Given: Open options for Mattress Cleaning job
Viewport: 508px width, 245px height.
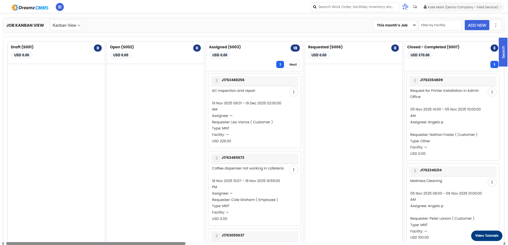Looking at the screenshot, I should coord(492,182).
